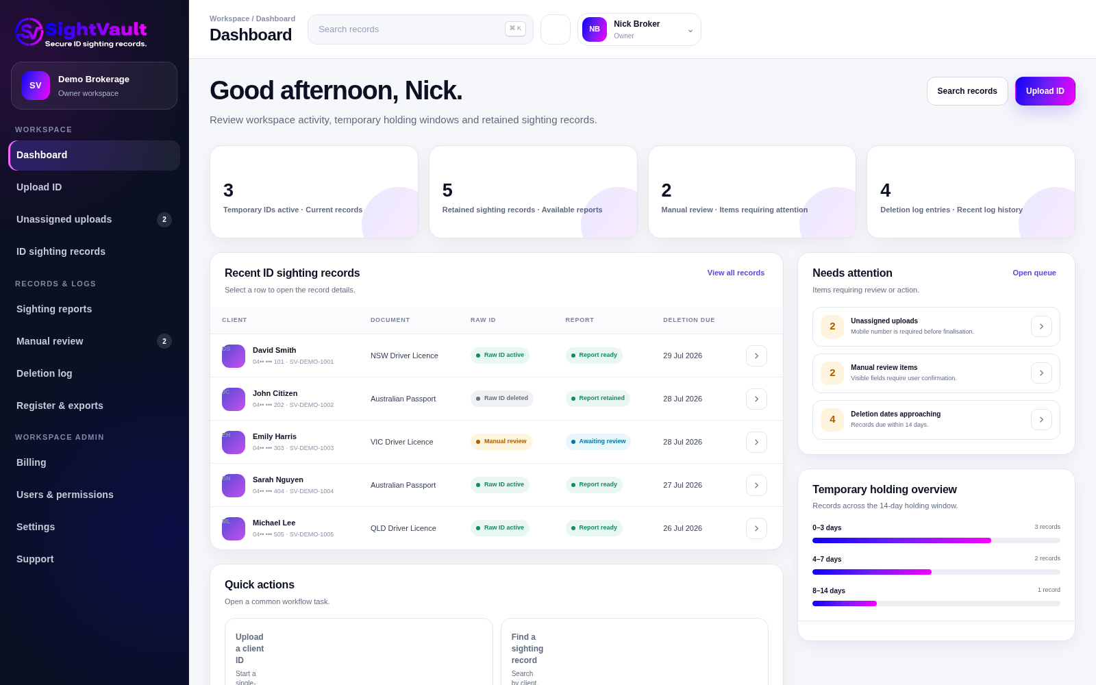Open Users & permissions
This screenshot has width=1096, height=685.
[94, 495]
